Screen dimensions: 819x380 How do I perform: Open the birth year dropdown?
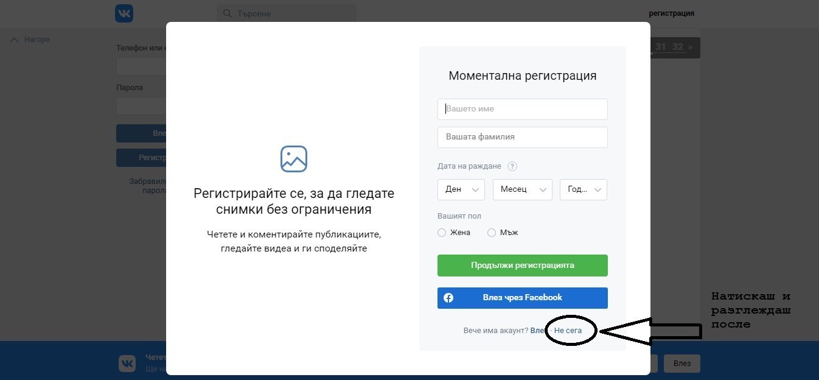pos(583,189)
